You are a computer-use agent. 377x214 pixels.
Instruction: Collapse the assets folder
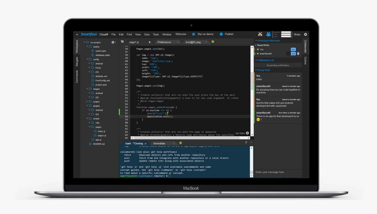(87, 46)
